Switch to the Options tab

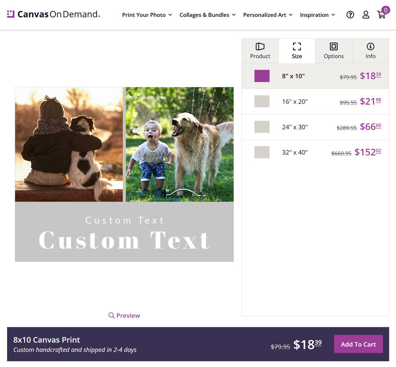[333, 51]
